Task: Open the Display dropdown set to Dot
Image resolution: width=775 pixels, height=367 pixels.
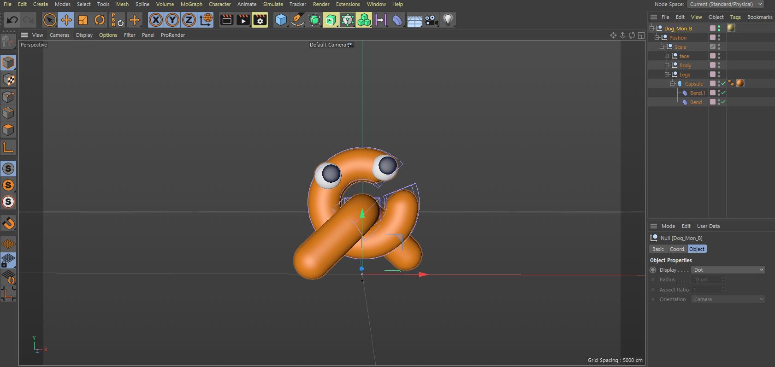Action: 728,270
